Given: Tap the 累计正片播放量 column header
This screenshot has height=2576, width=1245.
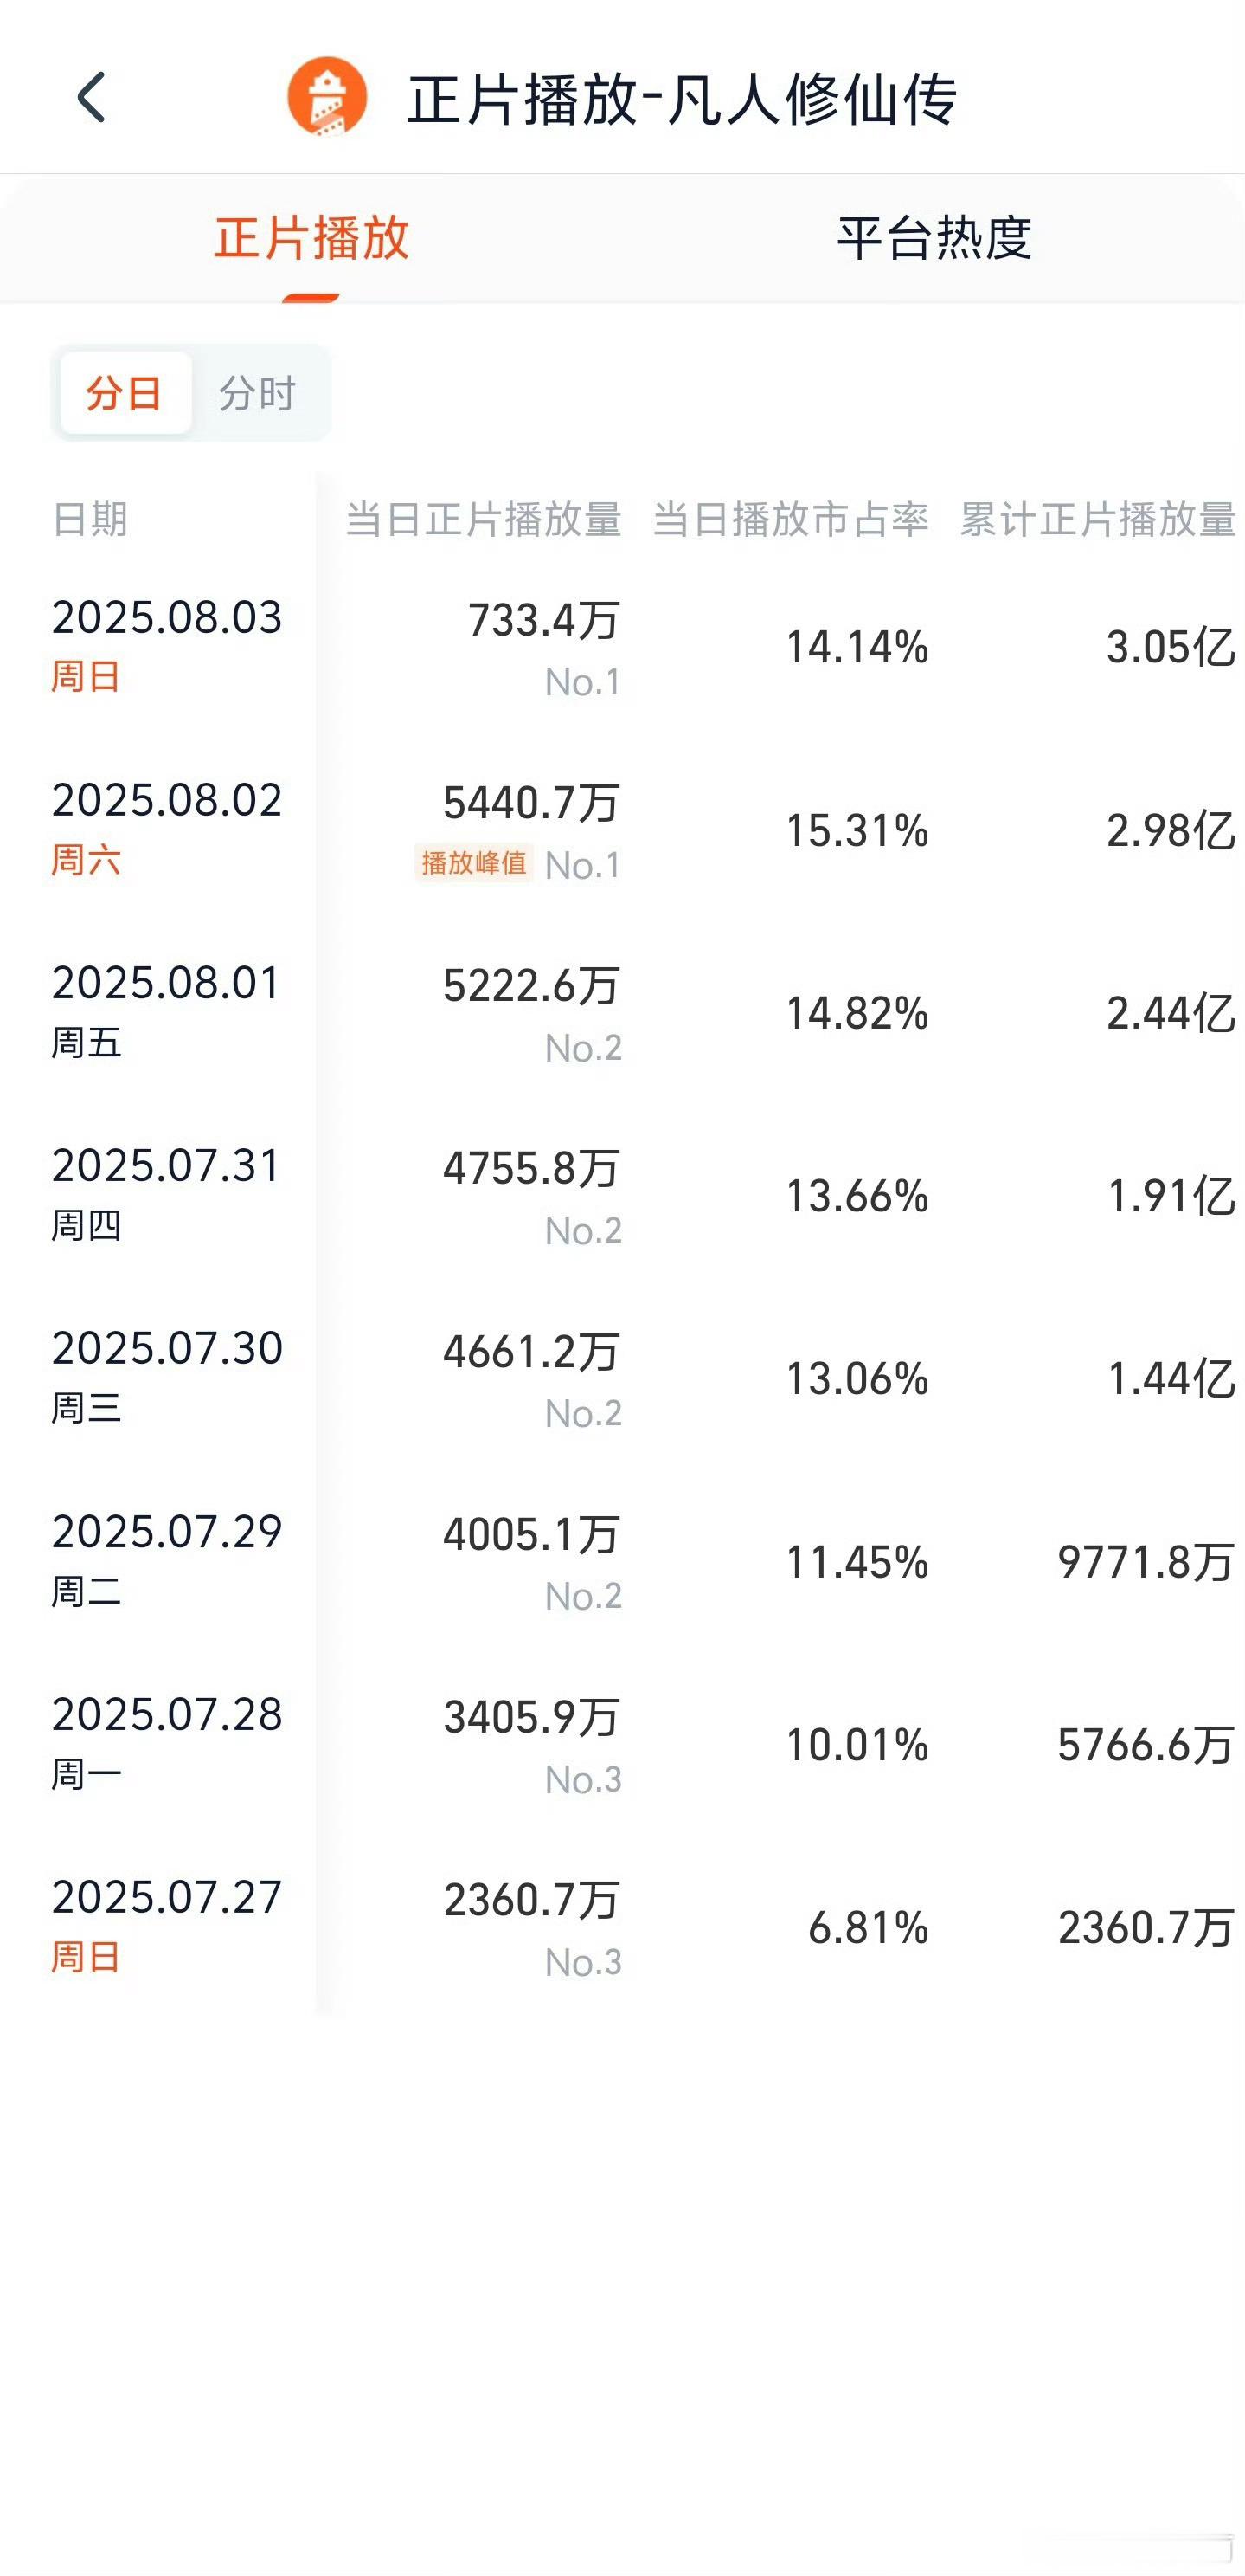Looking at the screenshot, I should point(1098,519).
